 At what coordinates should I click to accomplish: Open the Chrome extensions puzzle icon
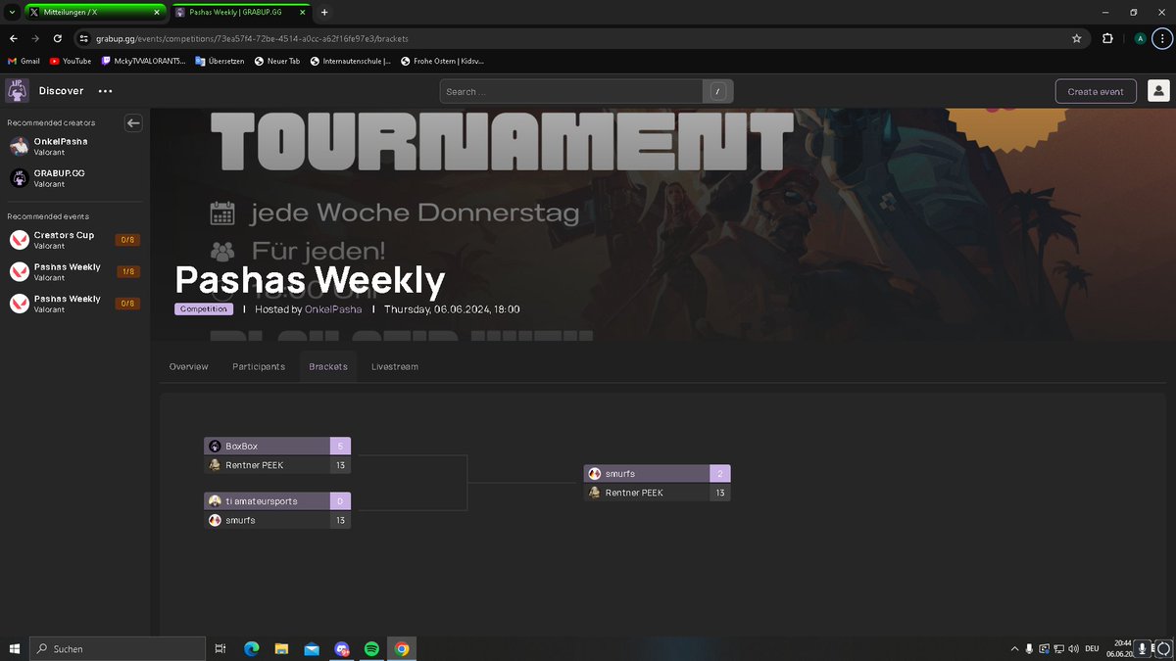(x=1107, y=38)
